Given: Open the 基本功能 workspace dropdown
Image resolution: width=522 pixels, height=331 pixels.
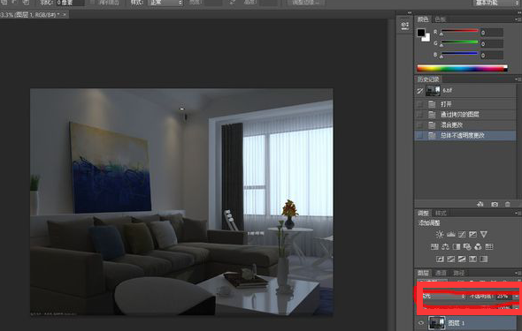Looking at the screenshot, I should (495, 3).
